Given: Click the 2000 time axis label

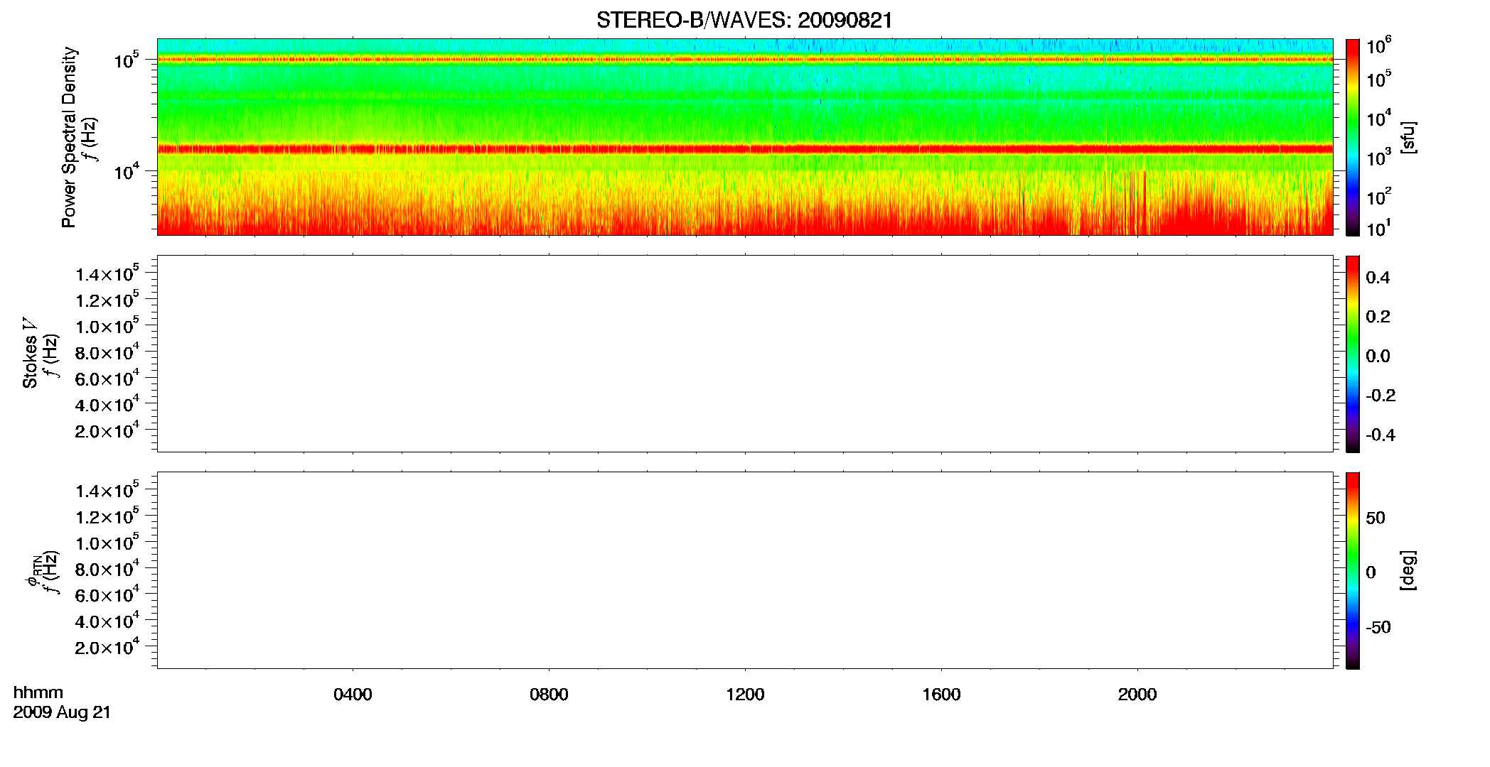Looking at the screenshot, I should [1137, 695].
